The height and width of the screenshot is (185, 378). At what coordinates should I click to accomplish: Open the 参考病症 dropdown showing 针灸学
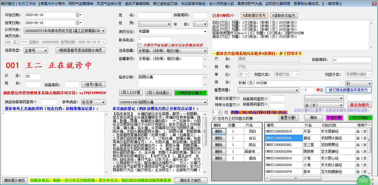(x=103, y=102)
